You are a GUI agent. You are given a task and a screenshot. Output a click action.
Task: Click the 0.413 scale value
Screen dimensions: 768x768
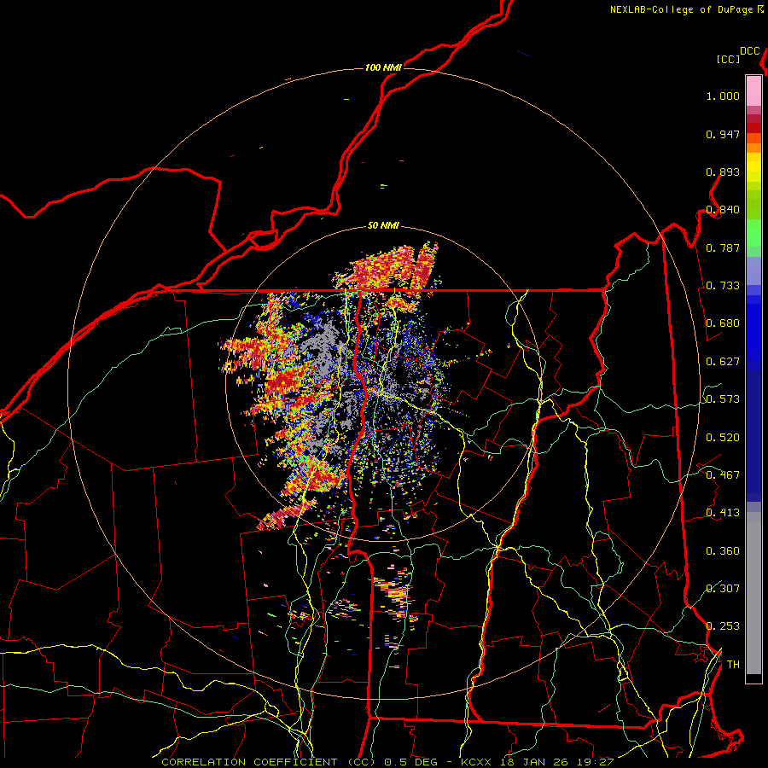723,513
